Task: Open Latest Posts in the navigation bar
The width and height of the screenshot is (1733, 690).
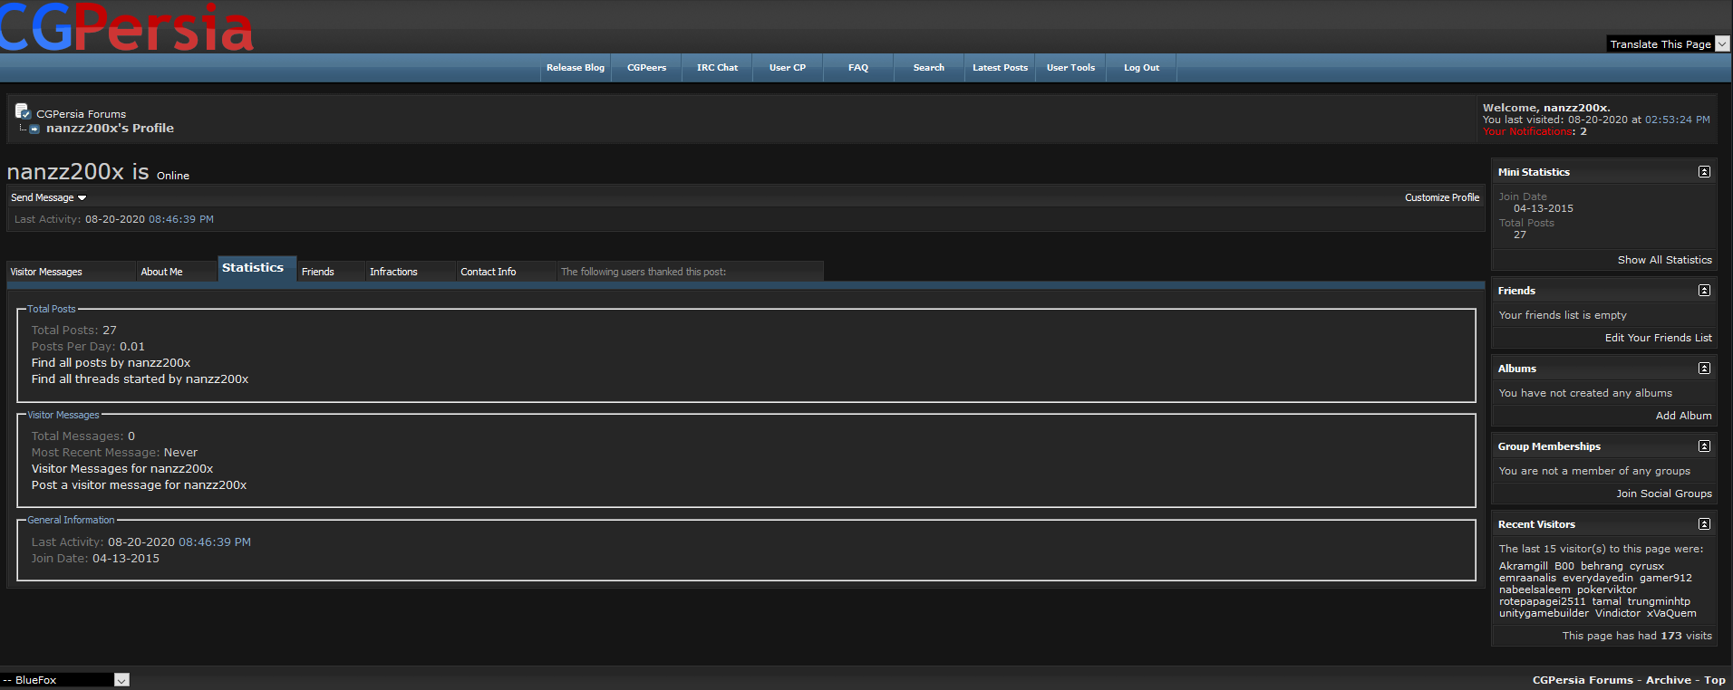Action: pos(1000,68)
